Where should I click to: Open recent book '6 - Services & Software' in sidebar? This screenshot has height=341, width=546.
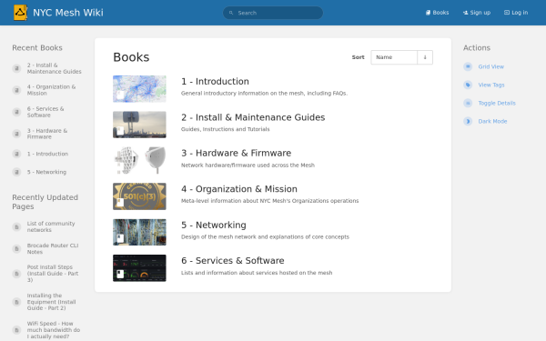pos(45,112)
